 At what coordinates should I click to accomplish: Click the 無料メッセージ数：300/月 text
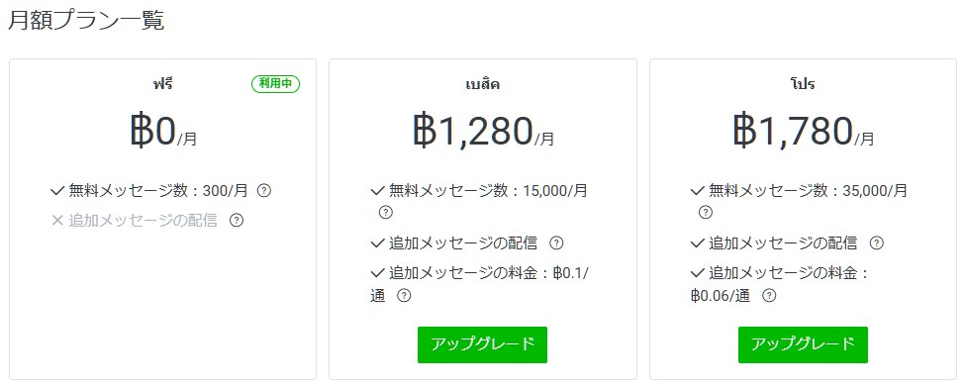[x=158, y=190]
